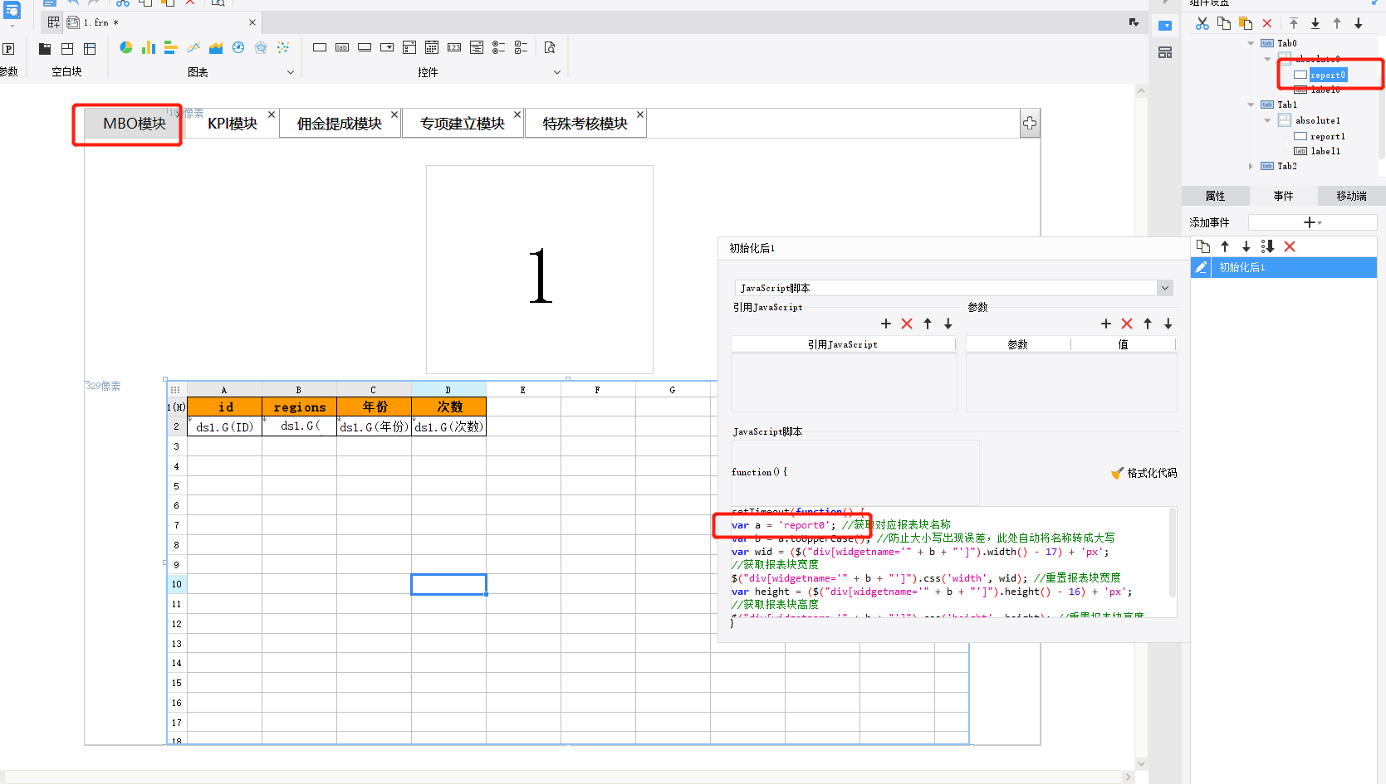Close the KPI模块 tab
The height and width of the screenshot is (784, 1386).
pyautogui.click(x=272, y=114)
